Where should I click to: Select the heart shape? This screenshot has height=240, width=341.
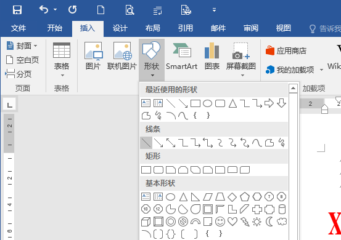pos(232,222)
